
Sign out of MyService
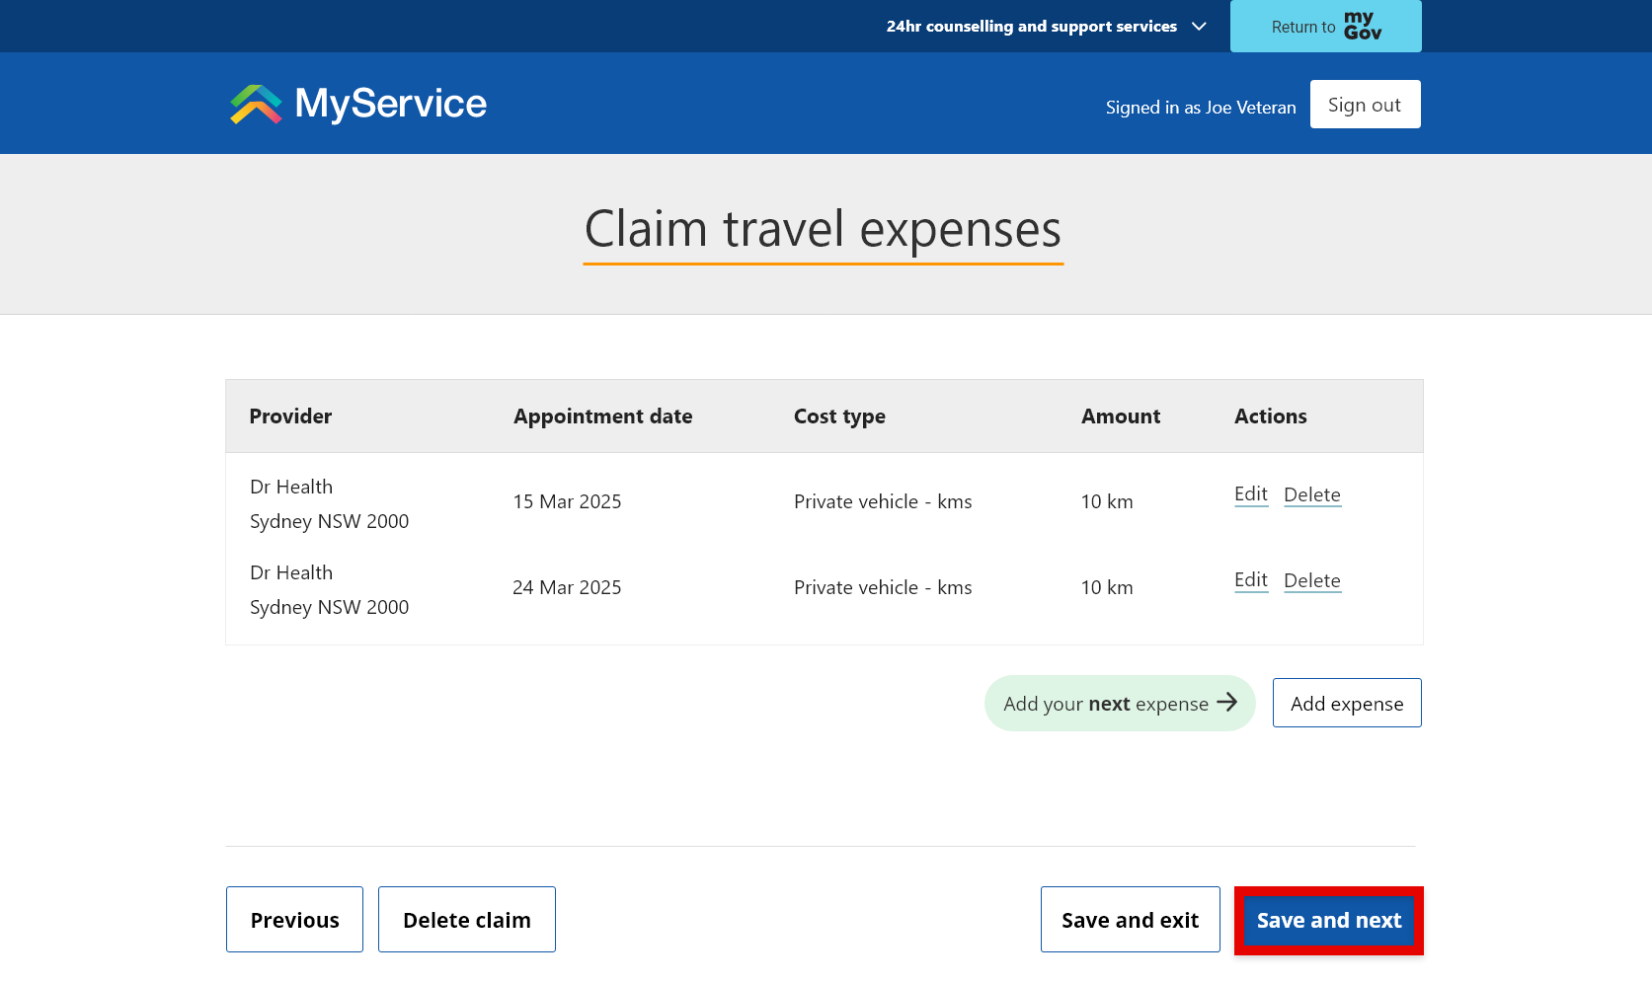coord(1365,104)
